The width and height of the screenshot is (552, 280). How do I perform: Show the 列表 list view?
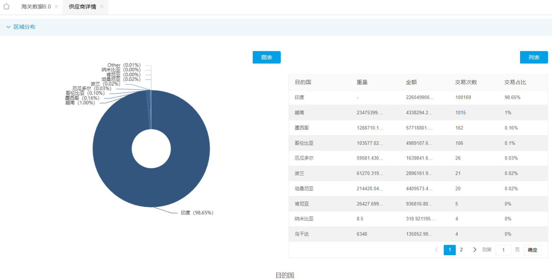tap(534, 57)
